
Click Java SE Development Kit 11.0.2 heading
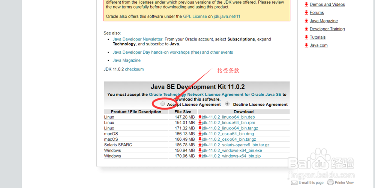click(x=198, y=87)
